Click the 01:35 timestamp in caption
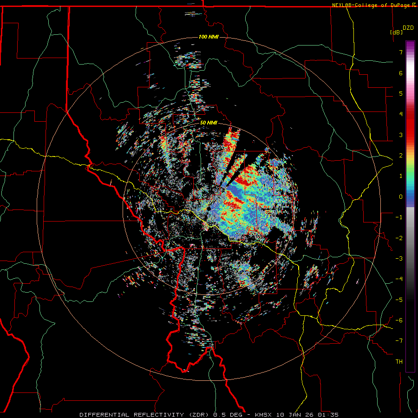 328,415
